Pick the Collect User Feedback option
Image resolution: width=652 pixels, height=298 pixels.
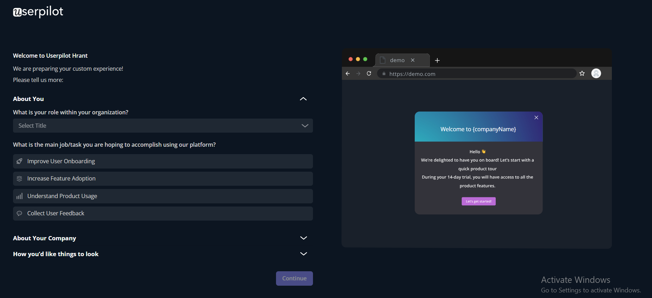click(x=163, y=214)
